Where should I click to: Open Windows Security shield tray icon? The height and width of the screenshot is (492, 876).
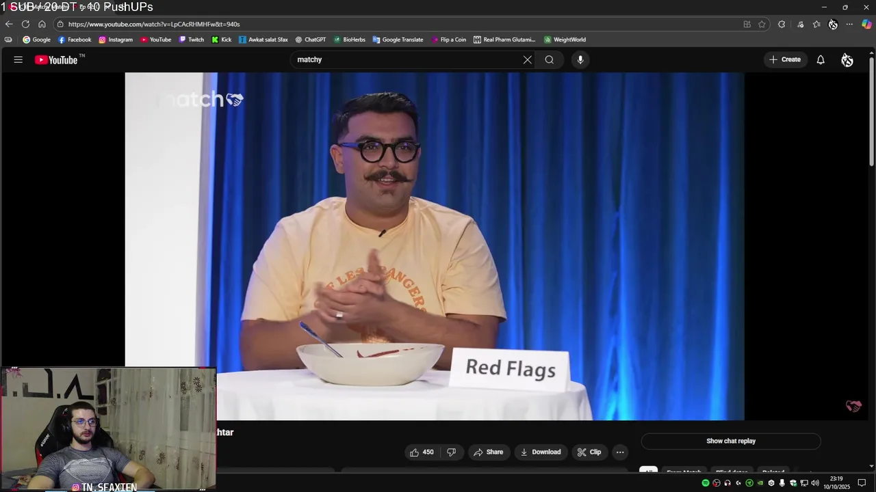pyautogui.click(x=793, y=483)
